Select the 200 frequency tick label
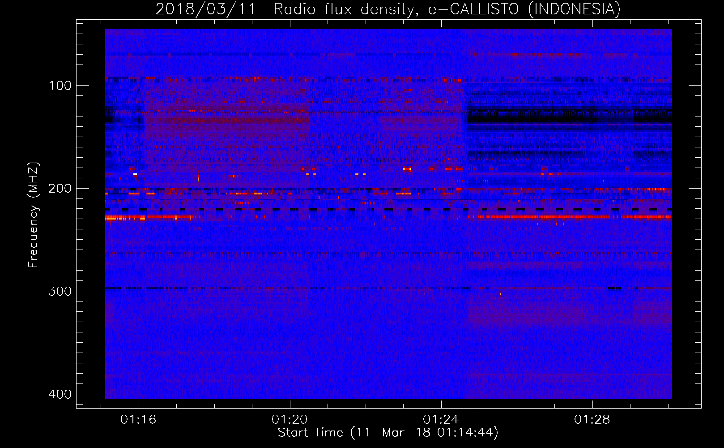Image resolution: width=724 pixels, height=448 pixels. 60,189
